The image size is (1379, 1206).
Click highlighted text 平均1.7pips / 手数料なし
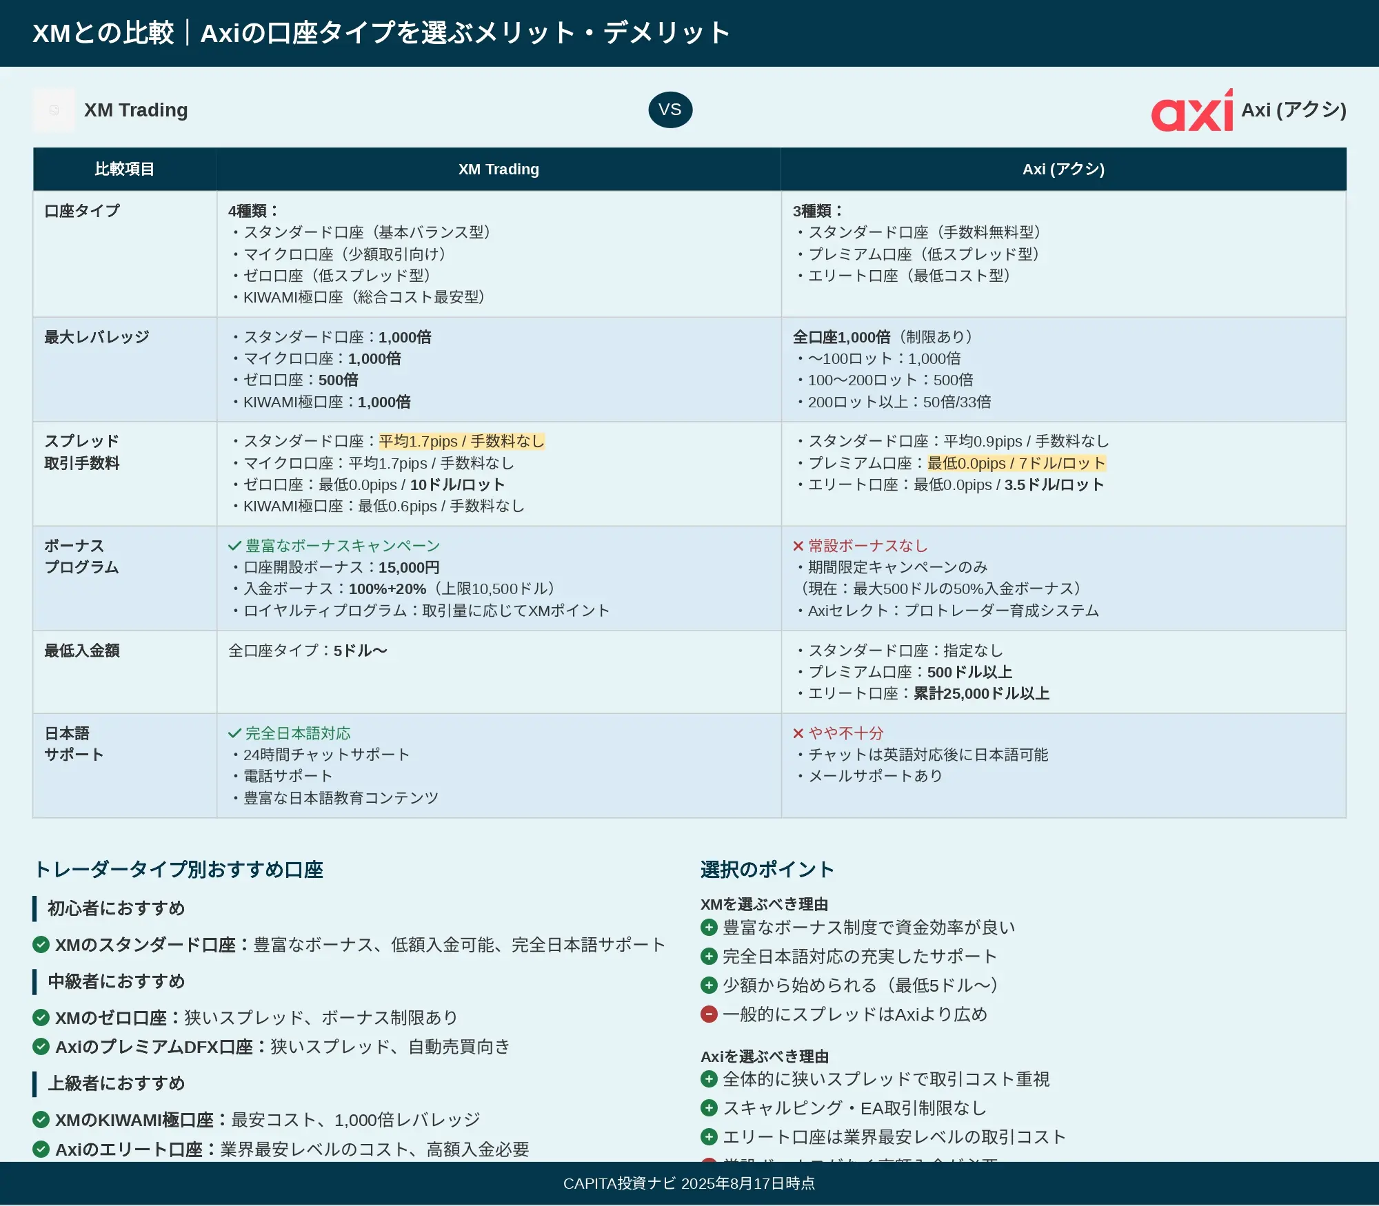pyautogui.click(x=462, y=441)
